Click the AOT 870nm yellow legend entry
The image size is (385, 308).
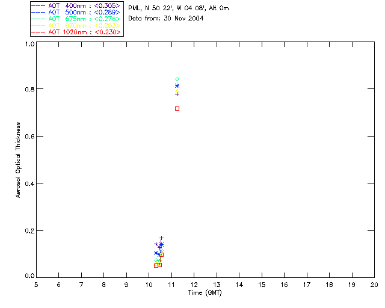tap(76, 25)
